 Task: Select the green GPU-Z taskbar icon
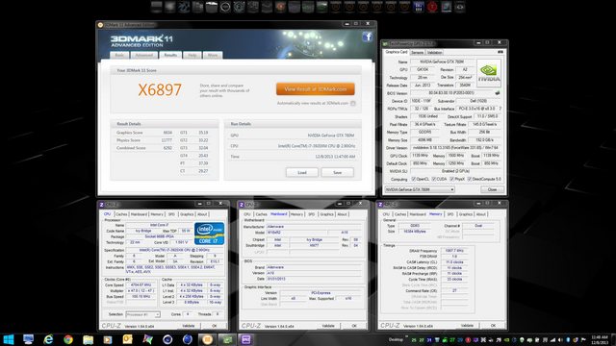227,339
